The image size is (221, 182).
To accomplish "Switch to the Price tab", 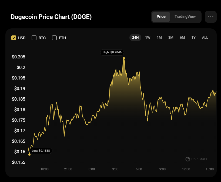I will point(161,17).
